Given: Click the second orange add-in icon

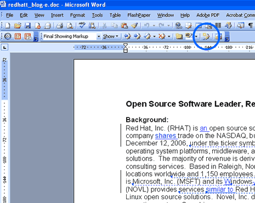Looking at the screenshot, I should click(28, 36).
